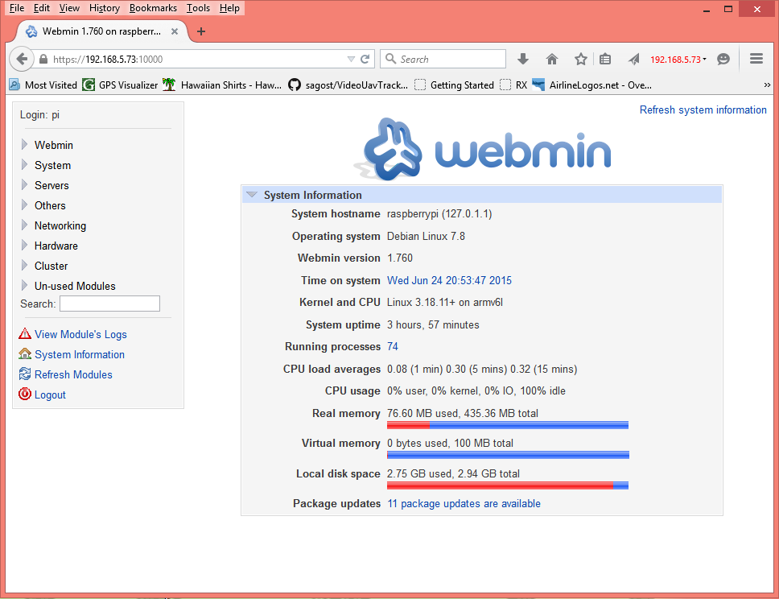This screenshot has width=779, height=599.
Task: Open the Tools menu
Action: (198, 8)
